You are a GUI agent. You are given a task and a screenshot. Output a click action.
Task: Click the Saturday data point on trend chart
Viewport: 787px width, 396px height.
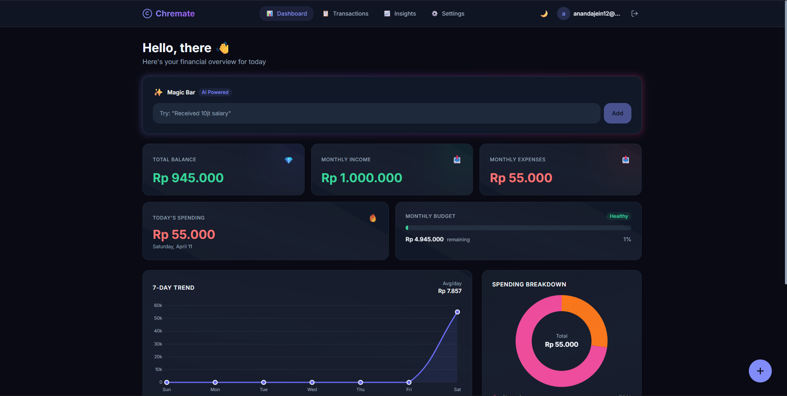(457, 312)
